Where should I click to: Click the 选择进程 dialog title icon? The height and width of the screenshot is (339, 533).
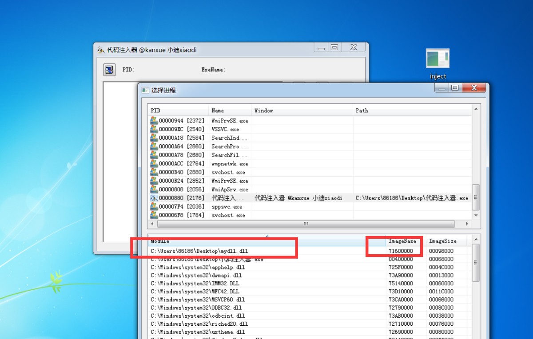pos(145,90)
